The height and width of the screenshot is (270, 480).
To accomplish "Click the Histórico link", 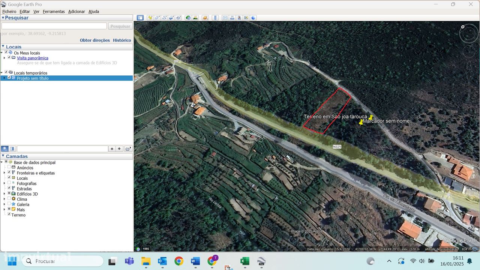I will pyautogui.click(x=122, y=40).
